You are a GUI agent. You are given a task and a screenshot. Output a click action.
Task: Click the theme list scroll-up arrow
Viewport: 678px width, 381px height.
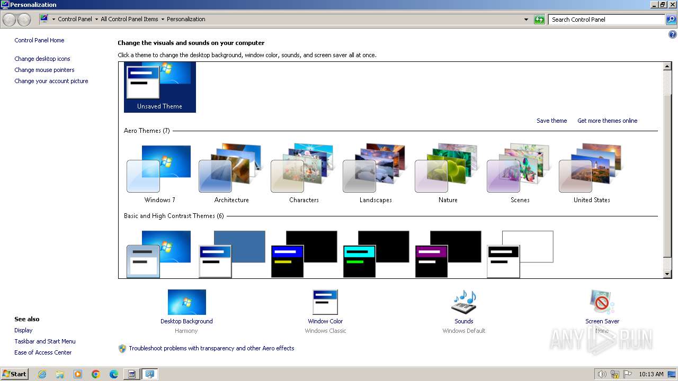click(x=667, y=66)
